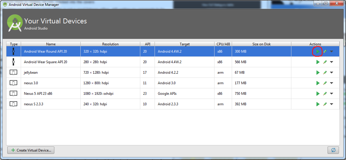Select the Android Wear Square API 20 row
Viewport: 346px width, 160px height.
click(x=173, y=62)
